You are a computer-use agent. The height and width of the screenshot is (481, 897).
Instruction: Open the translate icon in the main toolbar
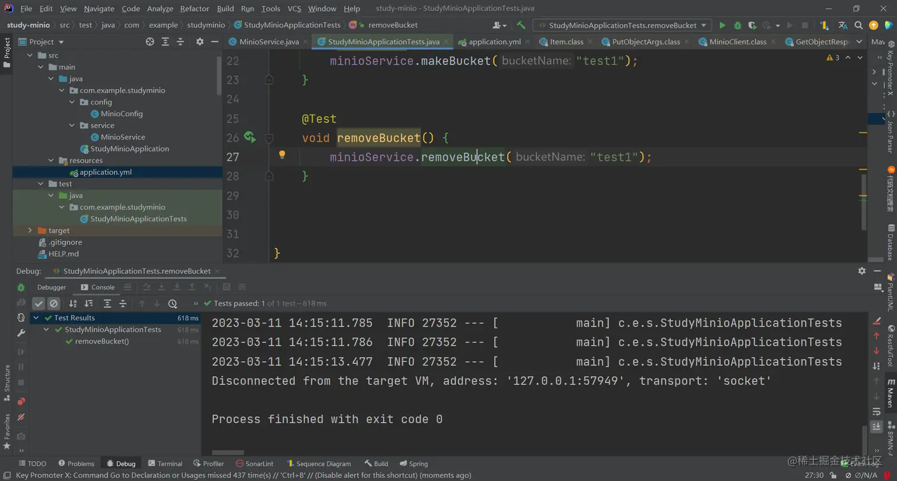(x=843, y=26)
